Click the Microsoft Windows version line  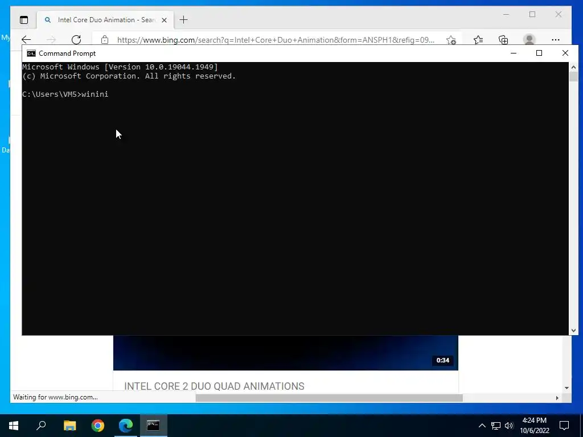pyautogui.click(x=120, y=67)
